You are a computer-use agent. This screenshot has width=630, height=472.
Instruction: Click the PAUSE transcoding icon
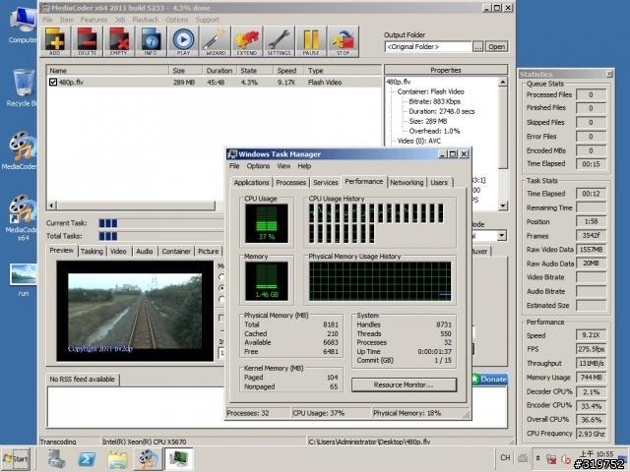pos(311,41)
